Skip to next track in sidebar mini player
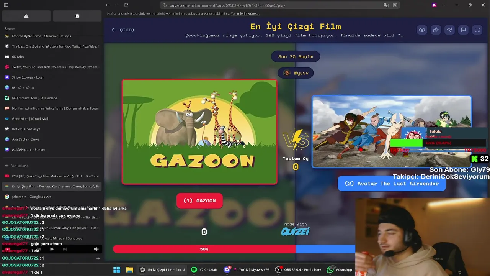The image size is (490, 276). click(65, 249)
